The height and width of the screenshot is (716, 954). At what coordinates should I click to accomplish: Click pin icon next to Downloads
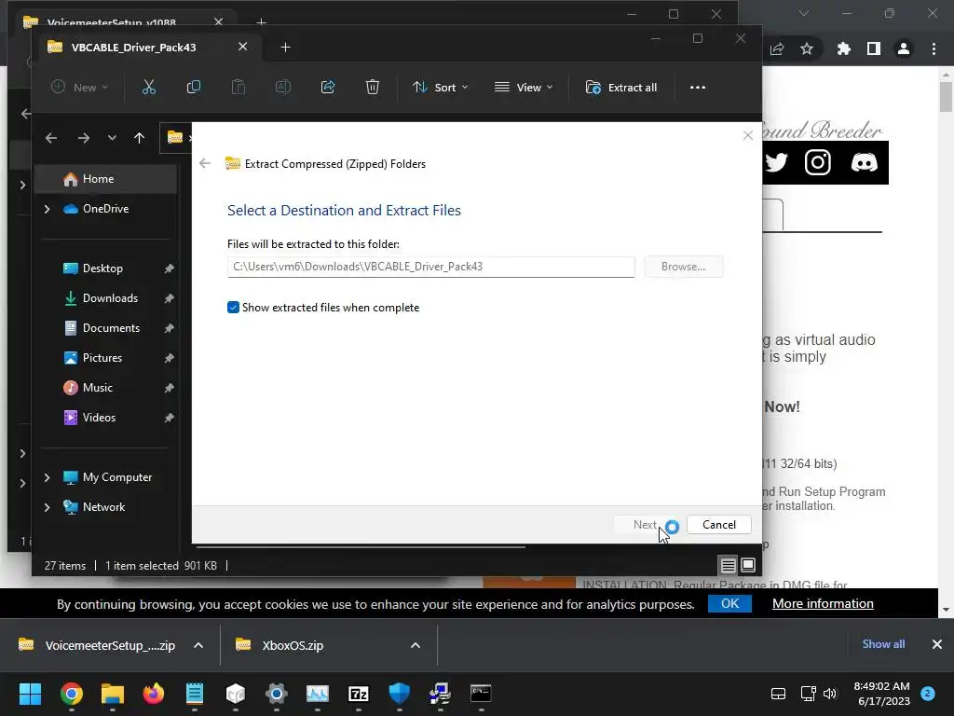170,298
